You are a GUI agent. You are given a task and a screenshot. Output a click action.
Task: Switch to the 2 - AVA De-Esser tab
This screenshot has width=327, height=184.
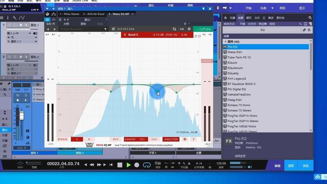pyautogui.click(x=93, y=14)
